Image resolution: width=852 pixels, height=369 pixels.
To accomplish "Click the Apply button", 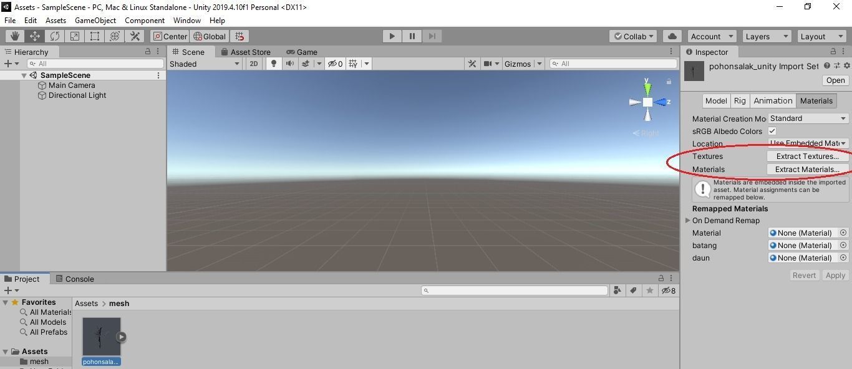I will pyautogui.click(x=835, y=276).
